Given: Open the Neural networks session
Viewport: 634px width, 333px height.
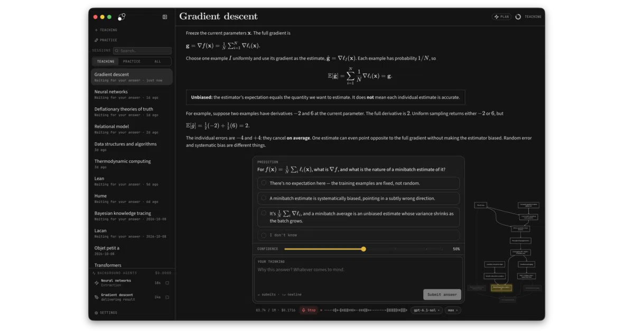Looking at the screenshot, I should [132, 94].
